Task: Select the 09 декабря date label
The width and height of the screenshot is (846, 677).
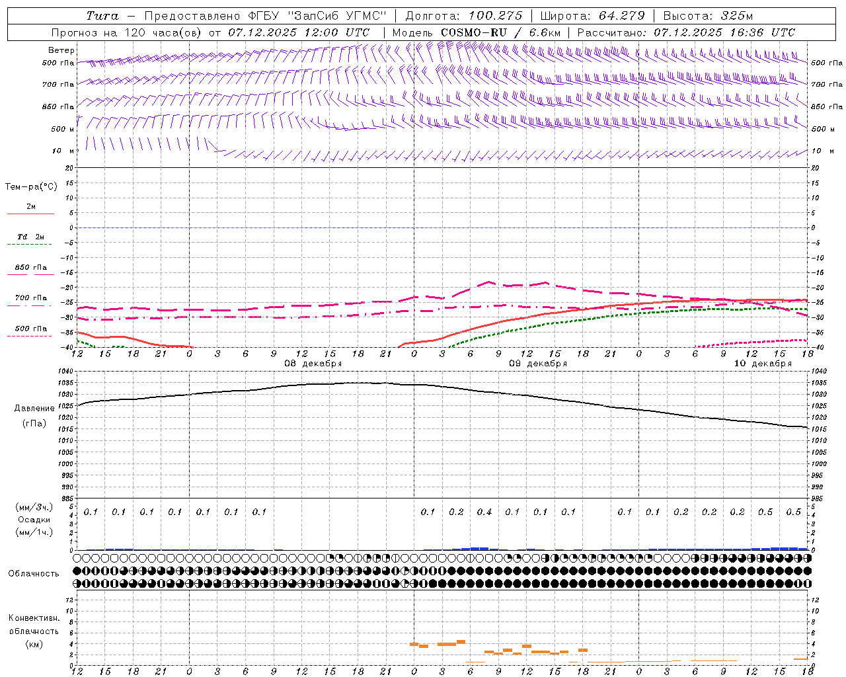Action: 538,364
